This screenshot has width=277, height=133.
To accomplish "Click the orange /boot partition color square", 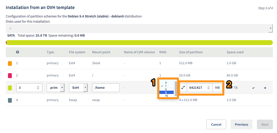I will pyautogui.click(x=10, y=63).
